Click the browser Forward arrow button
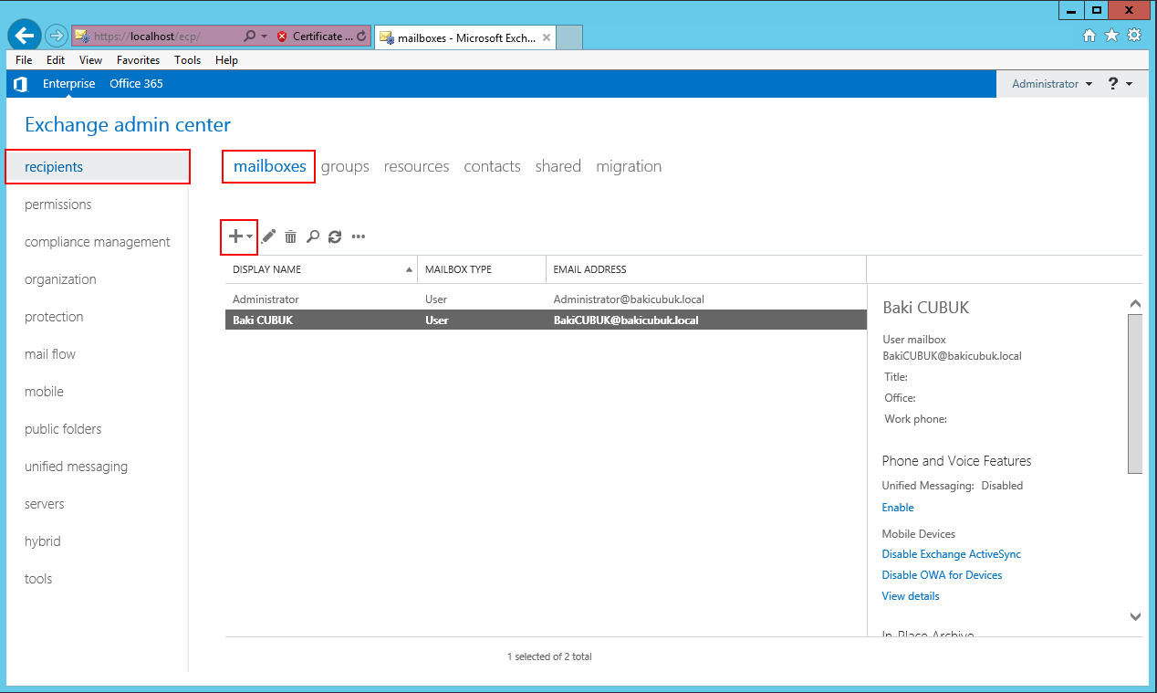1157x693 pixels. click(57, 36)
